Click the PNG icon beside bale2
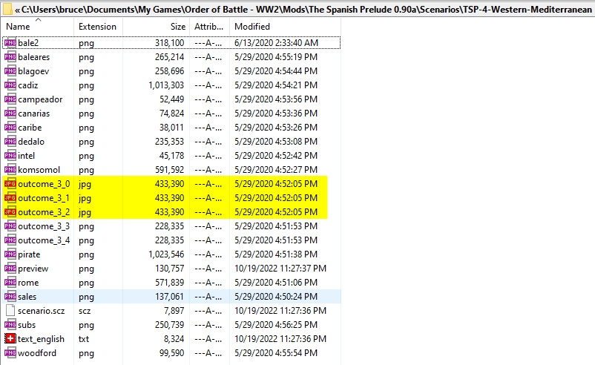595x365 pixels. pos(10,43)
